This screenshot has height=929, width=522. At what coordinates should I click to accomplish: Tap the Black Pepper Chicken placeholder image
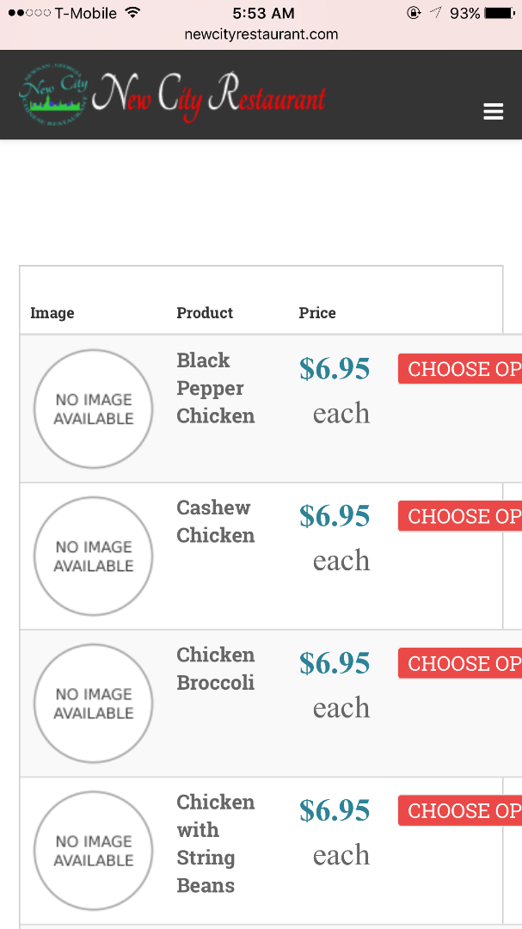(93, 409)
